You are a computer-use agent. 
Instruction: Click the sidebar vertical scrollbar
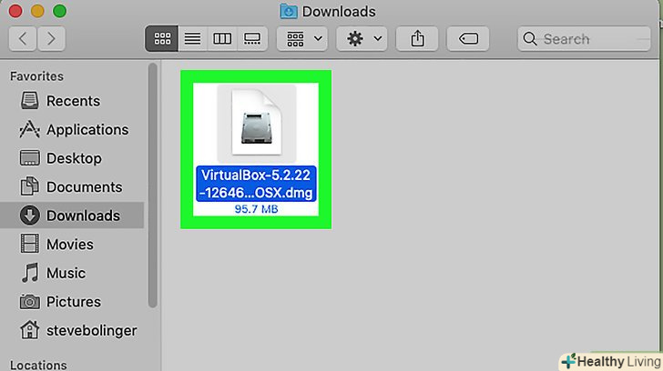click(153, 185)
